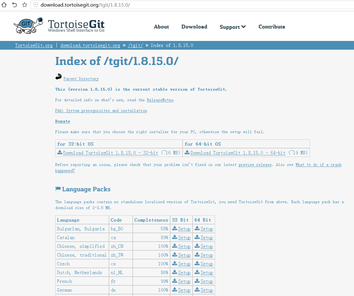
Task: Click Chinese traditional 32 Bit Setup link
Action: 184,255
